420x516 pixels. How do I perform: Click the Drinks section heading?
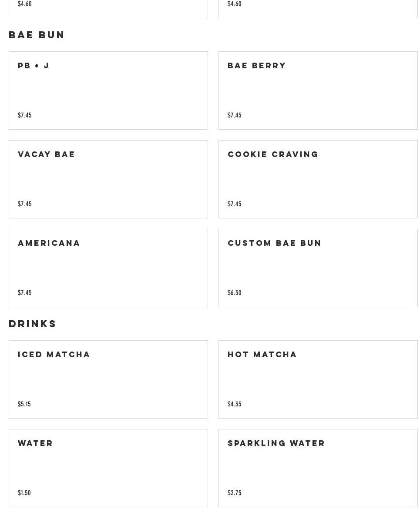(x=33, y=324)
